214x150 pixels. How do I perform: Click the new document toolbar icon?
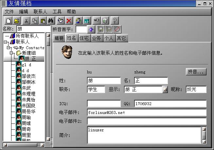click(x=9, y=21)
